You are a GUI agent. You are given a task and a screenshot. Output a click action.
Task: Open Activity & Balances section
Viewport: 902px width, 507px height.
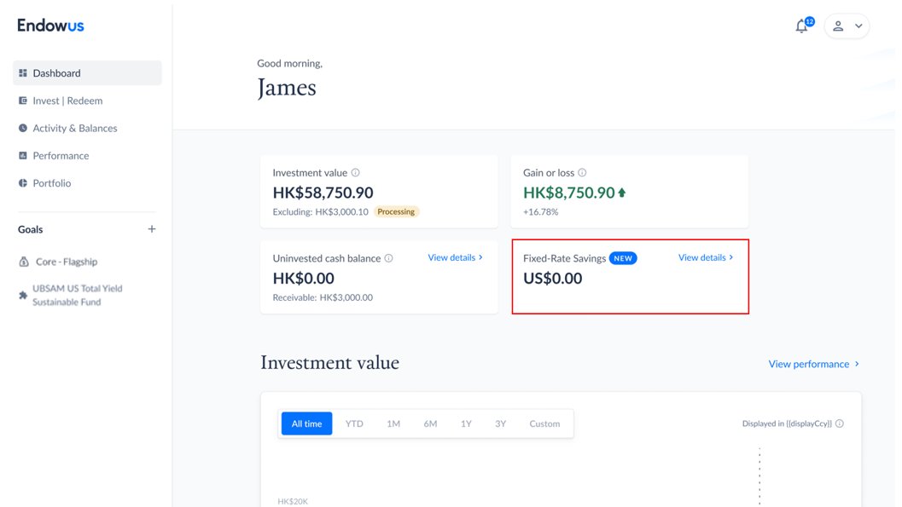click(x=74, y=128)
